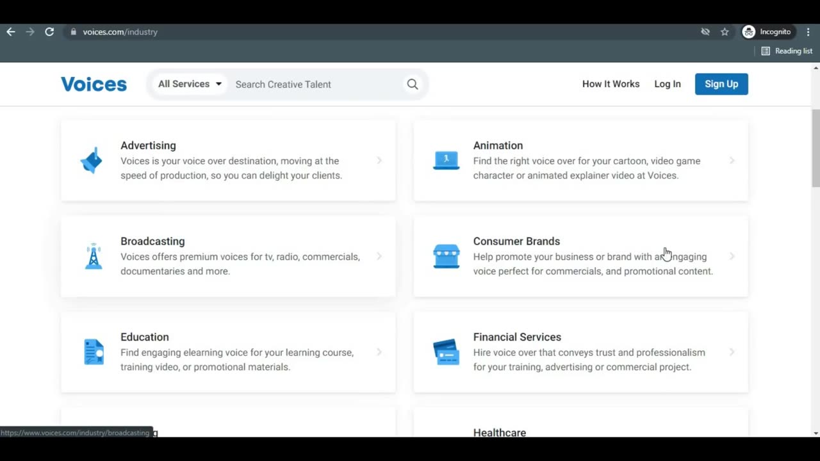This screenshot has height=461, width=820.
Task: Click the Financial Services credit card icon
Action: pyautogui.click(x=447, y=352)
